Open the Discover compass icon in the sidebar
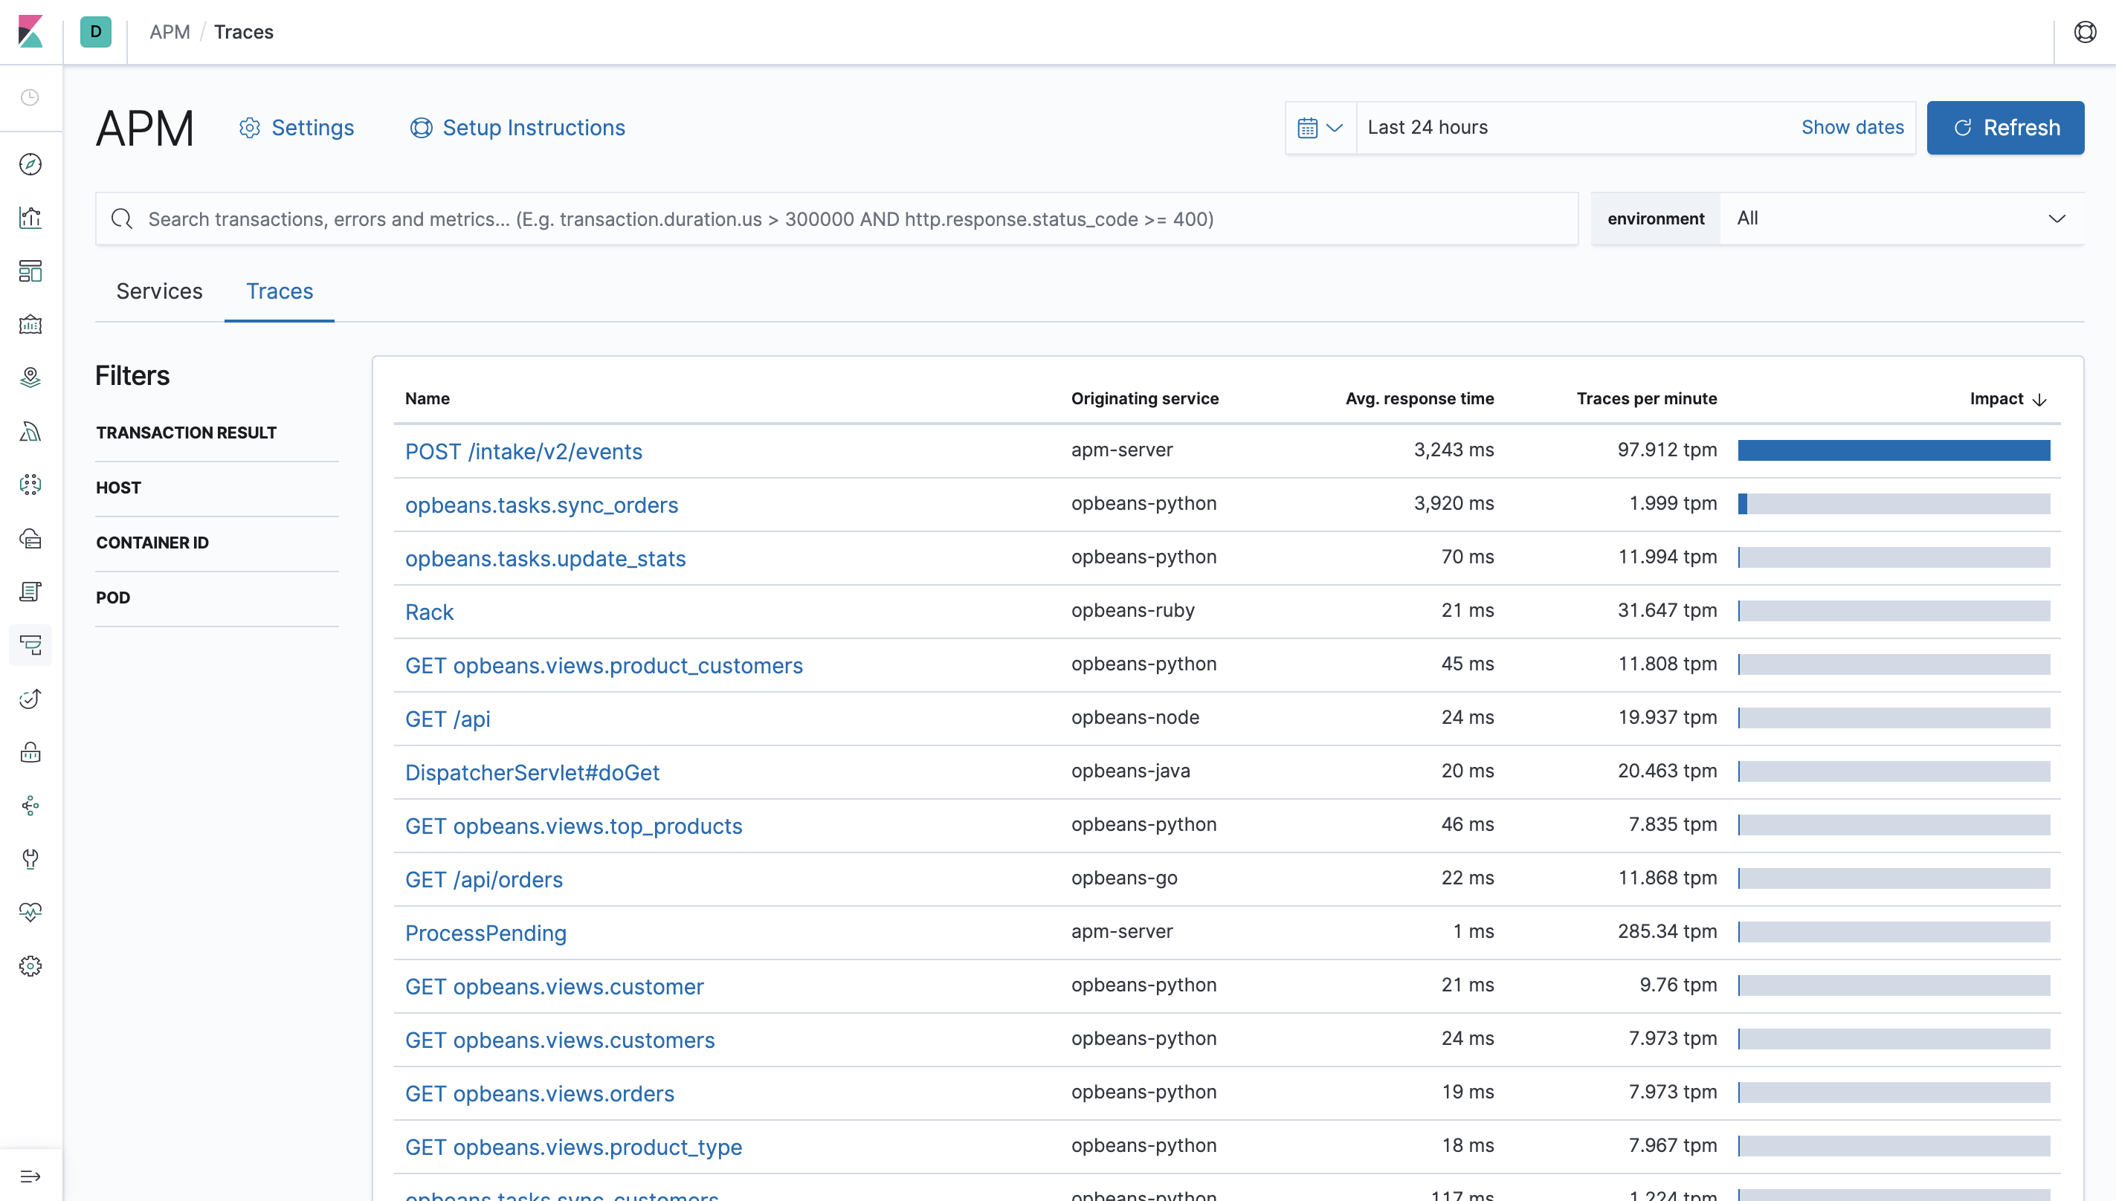2116x1201 pixels. tap(30, 164)
